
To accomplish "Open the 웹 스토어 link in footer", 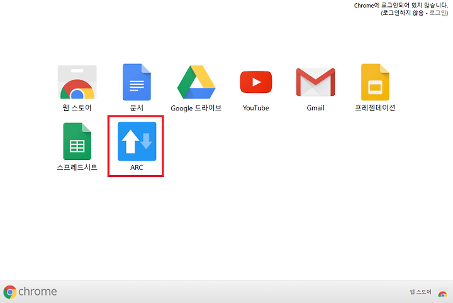I will point(420,292).
